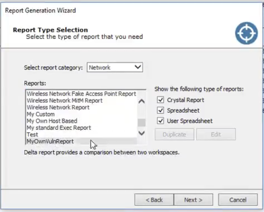Image resolution: width=264 pixels, height=212 pixels.
Task: Toggle the Crystal Report checkbox
Action: coord(160,100)
